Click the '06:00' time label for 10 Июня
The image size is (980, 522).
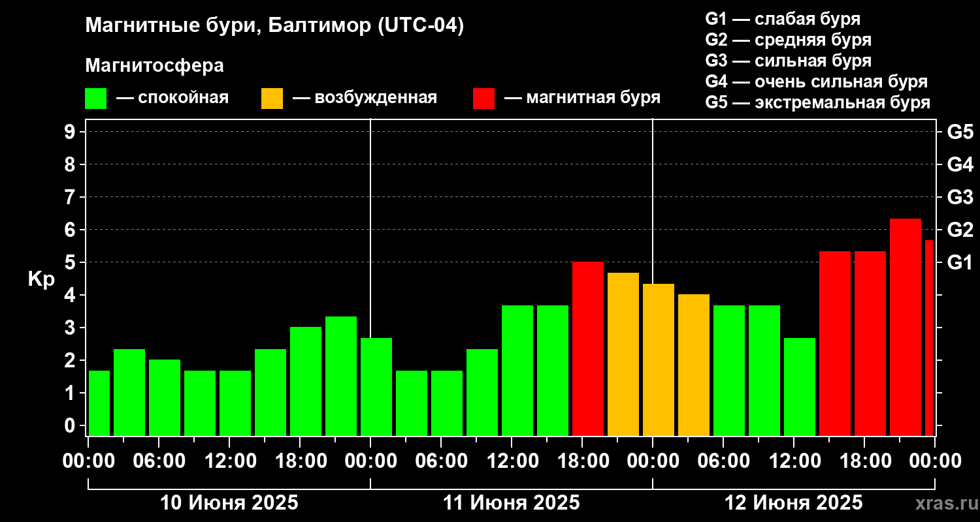159,461
